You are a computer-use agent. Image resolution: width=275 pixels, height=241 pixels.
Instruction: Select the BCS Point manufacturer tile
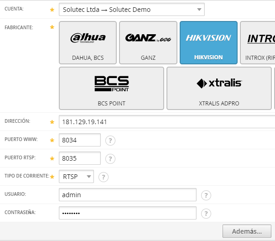[112, 88]
